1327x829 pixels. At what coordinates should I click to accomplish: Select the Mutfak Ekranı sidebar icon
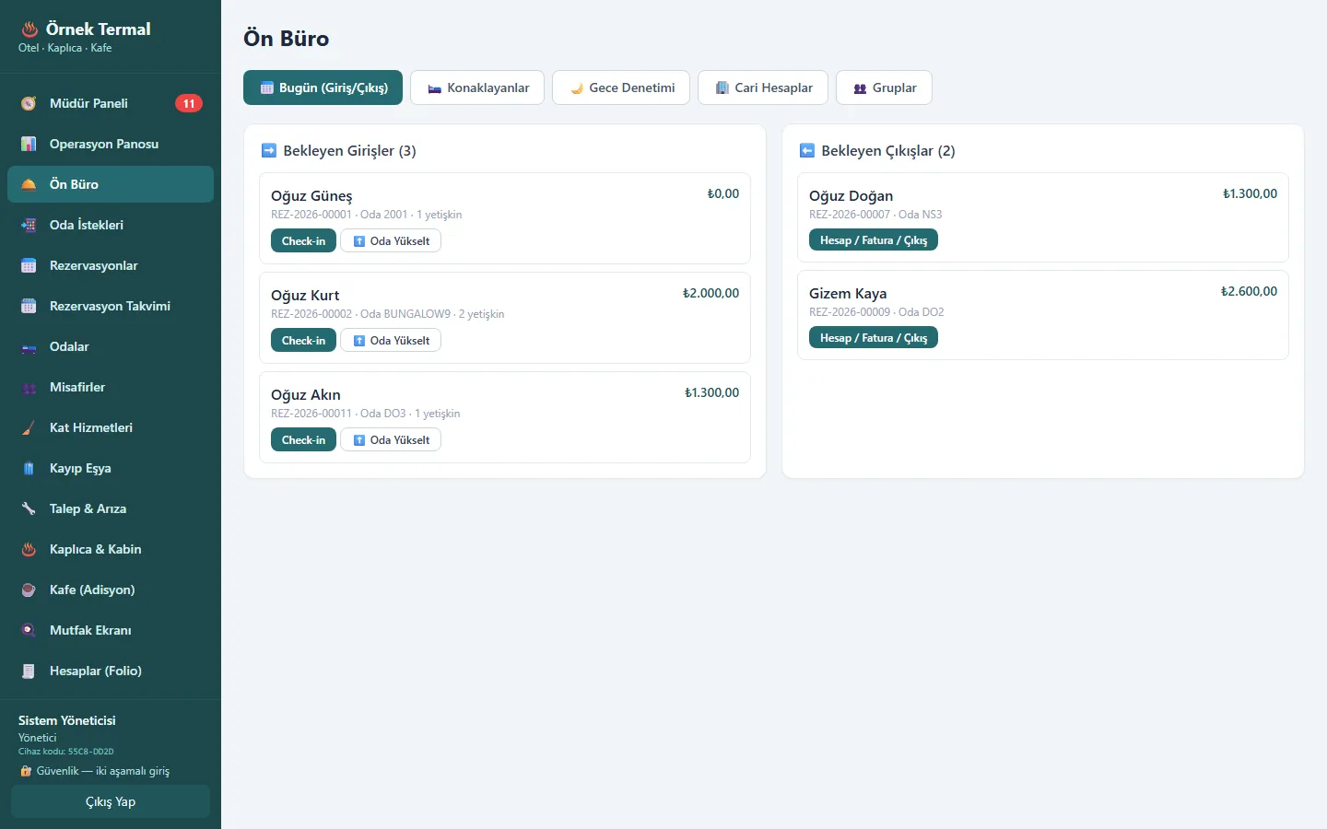pos(29,630)
